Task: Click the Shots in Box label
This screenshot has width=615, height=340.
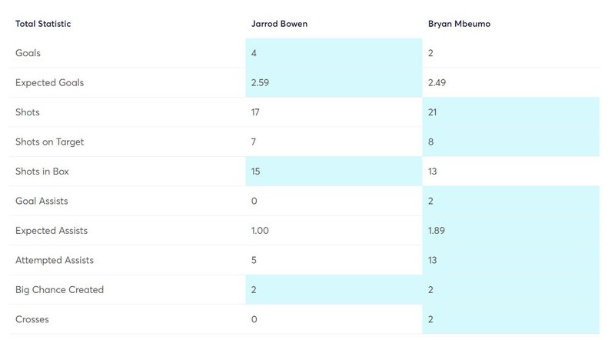Action: [42, 172]
